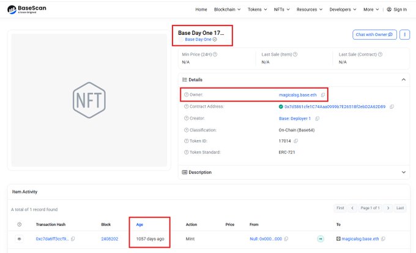
Task: Click the BaseScan logo
Action: 26,9
